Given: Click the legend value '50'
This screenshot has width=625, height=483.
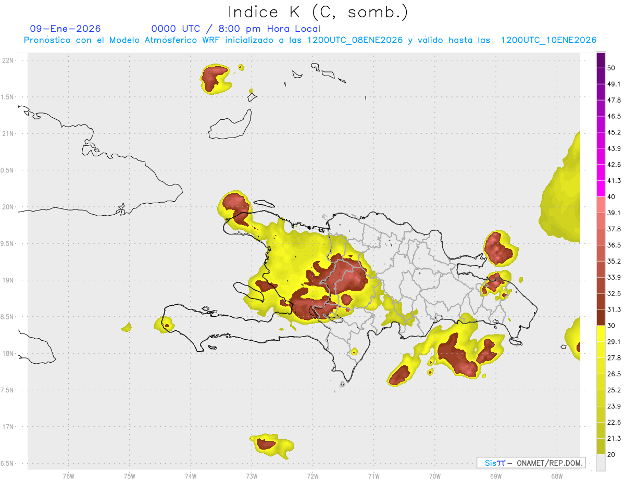Looking at the screenshot, I should point(611,68).
